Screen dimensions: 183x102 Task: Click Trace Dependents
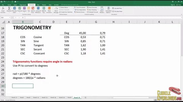(80, 10)
